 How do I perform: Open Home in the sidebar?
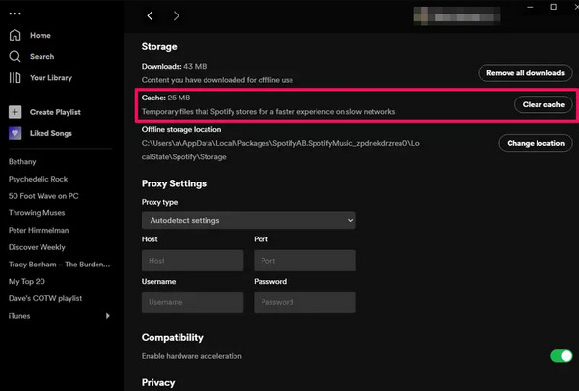pos(41,35)
